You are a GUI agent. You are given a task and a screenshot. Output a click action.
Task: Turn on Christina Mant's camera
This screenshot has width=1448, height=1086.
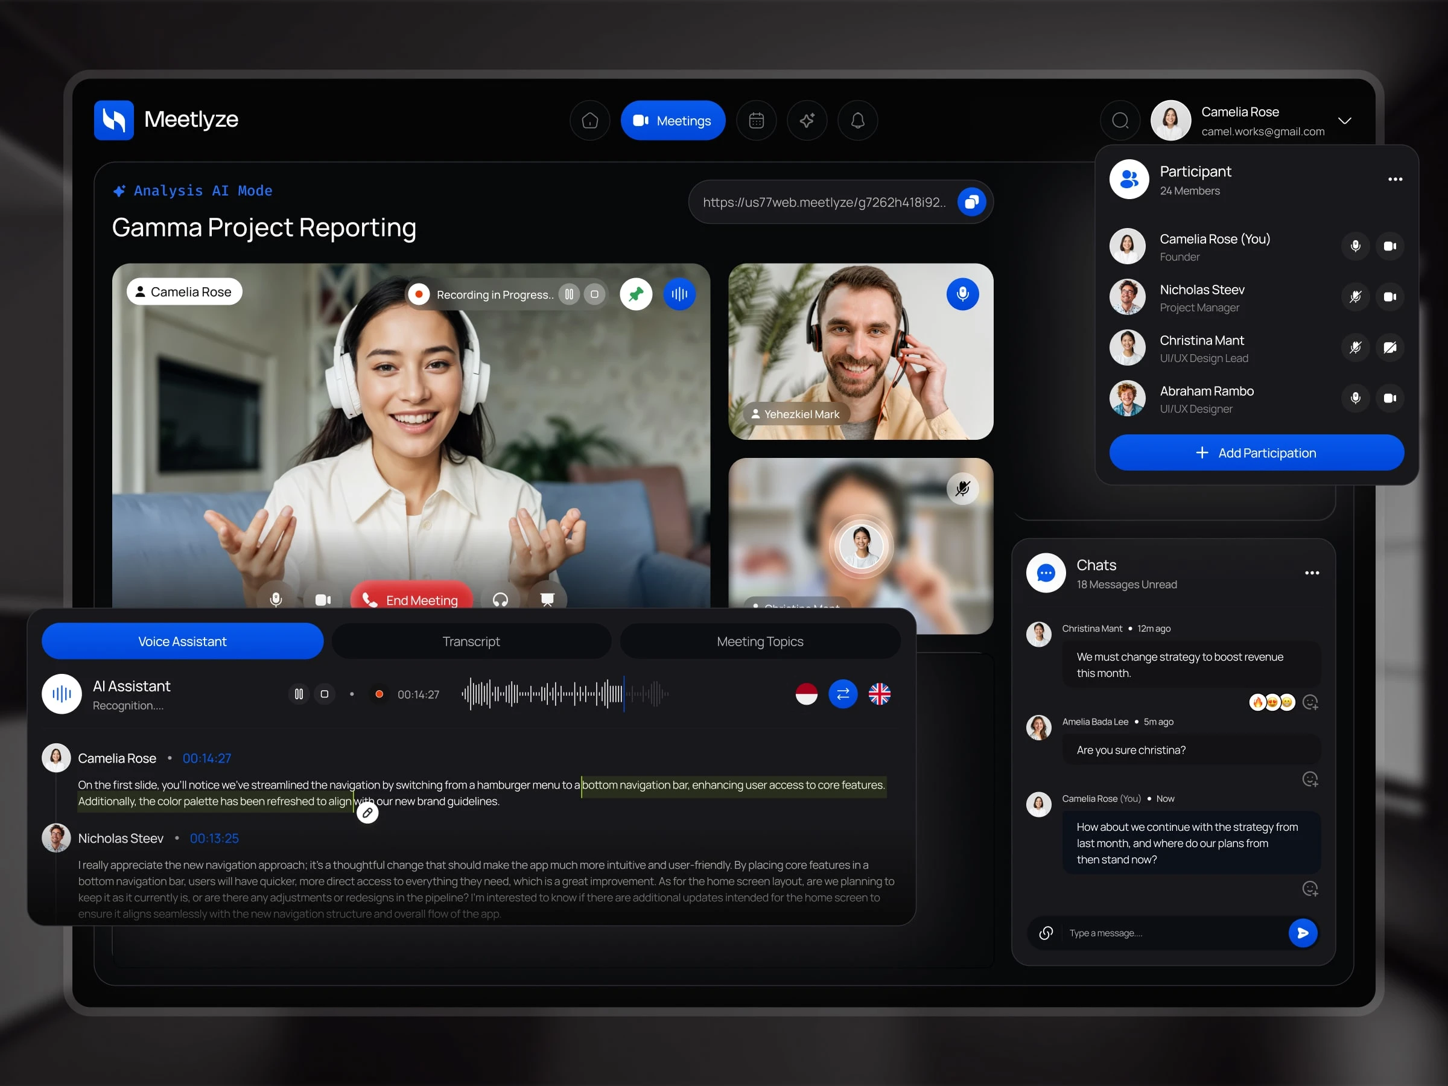(1389, 348)
